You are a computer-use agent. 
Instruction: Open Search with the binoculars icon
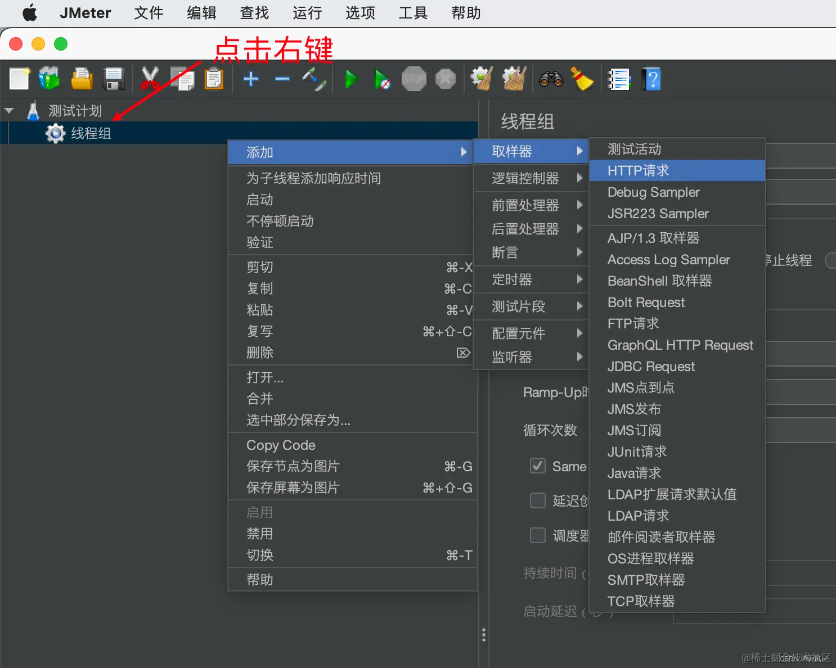pyautogui.click(x=551, y=79)
